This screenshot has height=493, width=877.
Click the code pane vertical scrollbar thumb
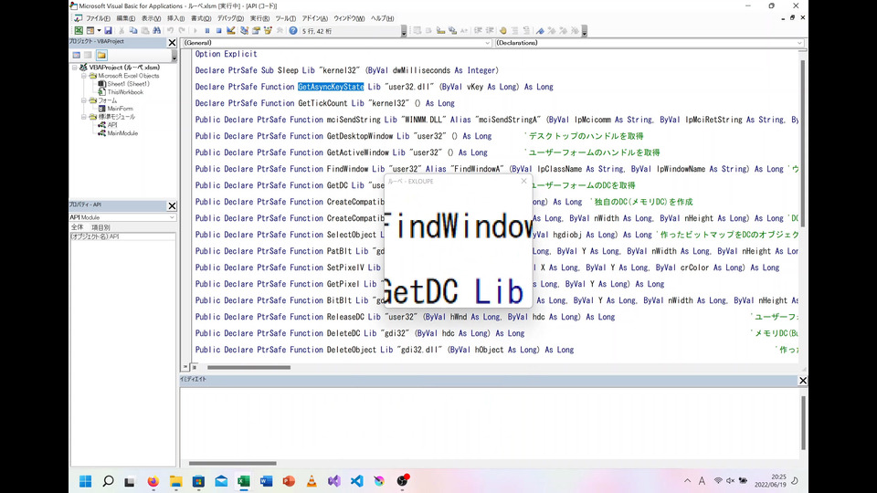click(x=803, y=142)
